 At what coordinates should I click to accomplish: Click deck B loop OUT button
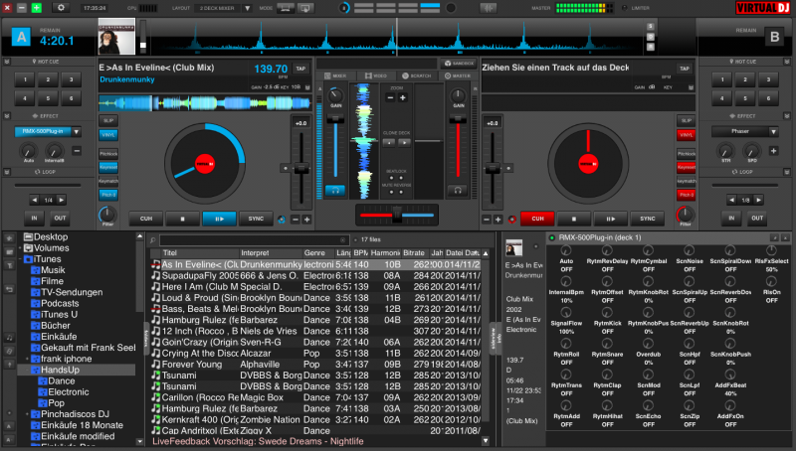pos(757,219)
